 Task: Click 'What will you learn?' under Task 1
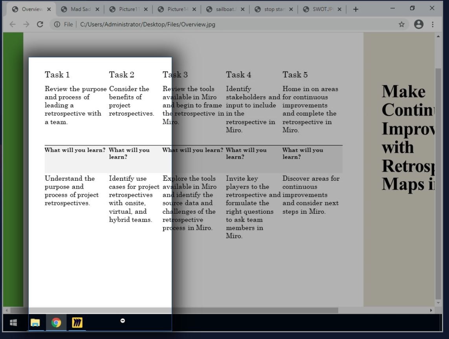pos(75,150)
